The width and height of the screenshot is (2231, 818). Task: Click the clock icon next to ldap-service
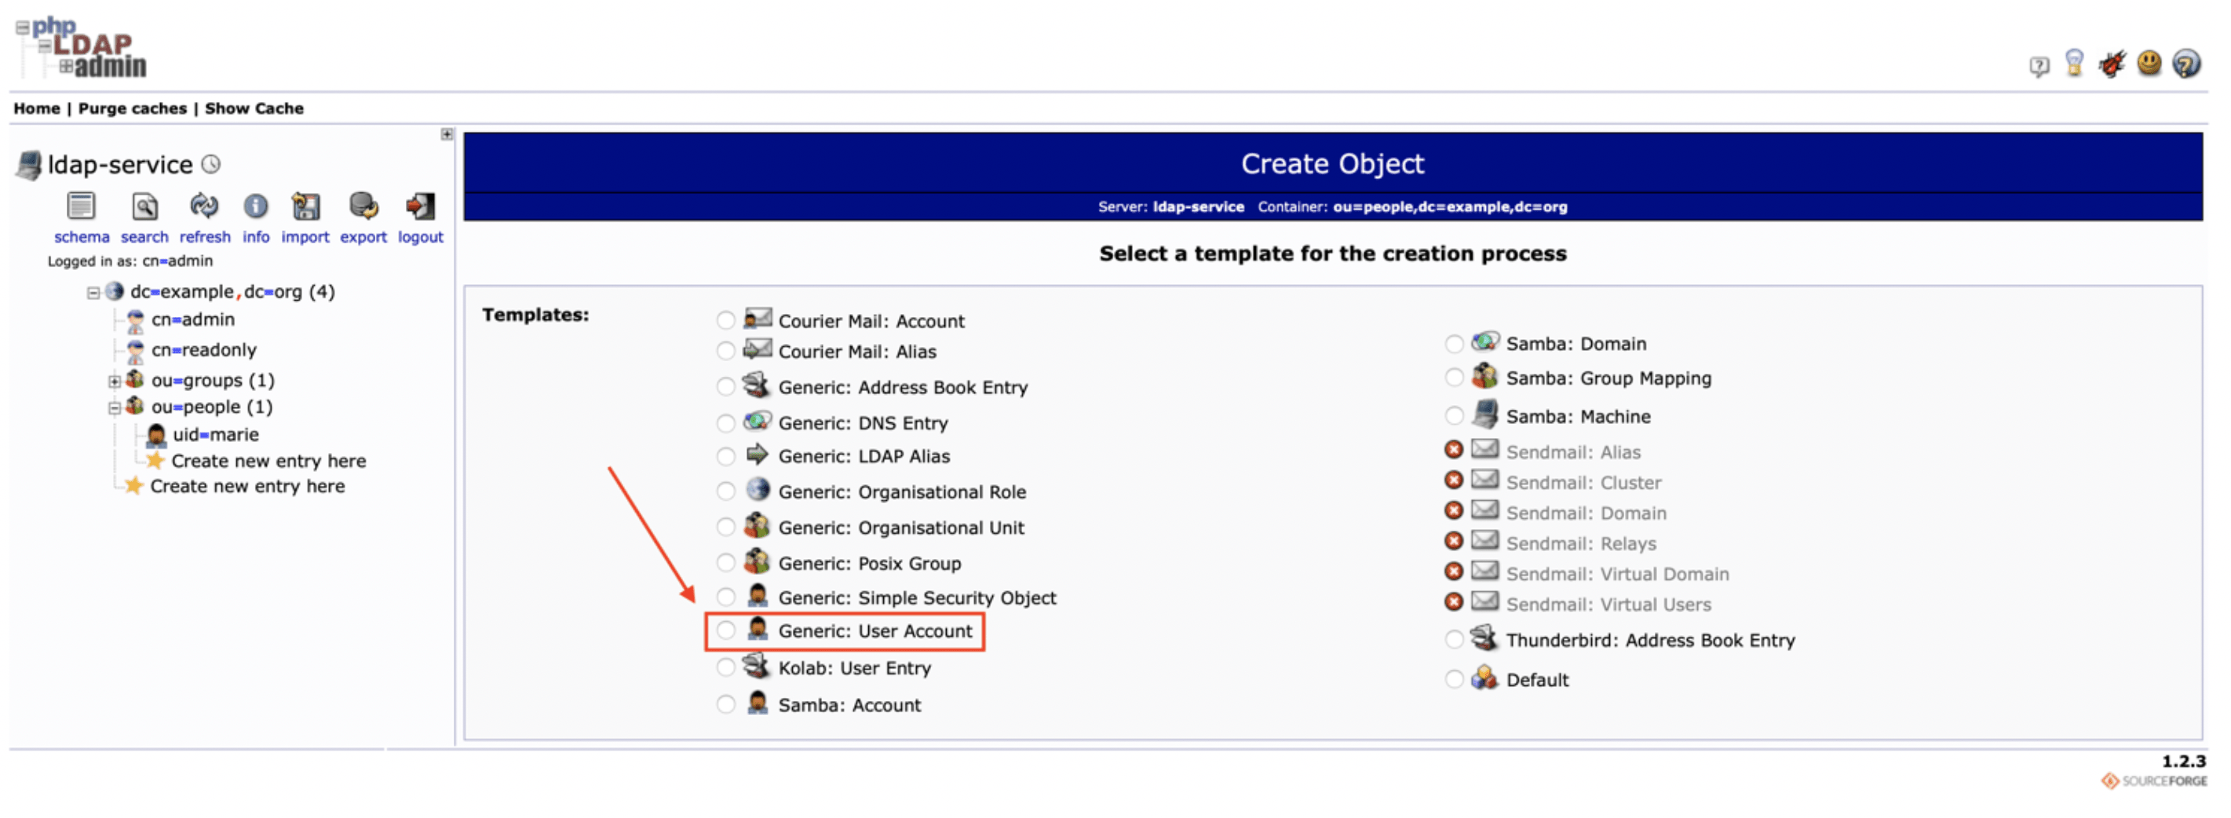point(210,164)
